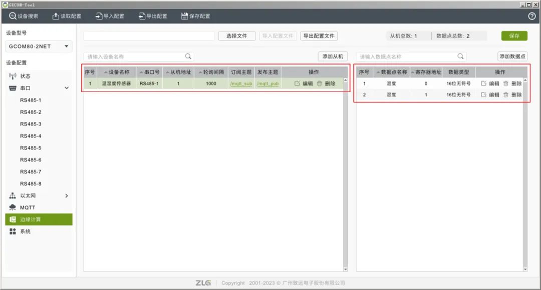Click the data point table scrollbar down arrow
The height and width of the screenshot is (290, 541).
[x=525, y=269]
